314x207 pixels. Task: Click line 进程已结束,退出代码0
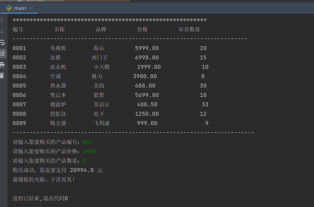(x=40, y=198)
